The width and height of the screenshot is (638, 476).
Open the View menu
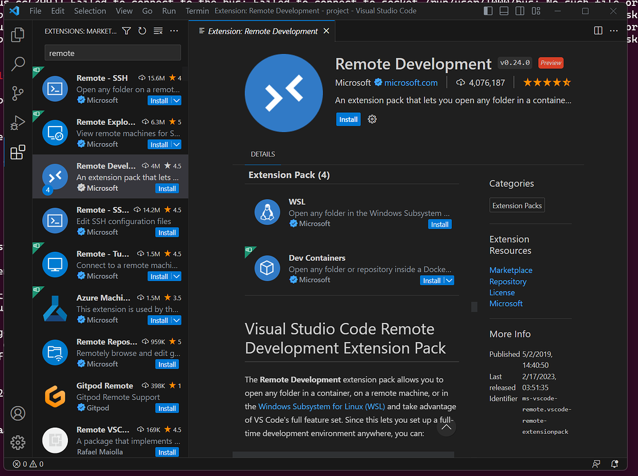(123, 10)
